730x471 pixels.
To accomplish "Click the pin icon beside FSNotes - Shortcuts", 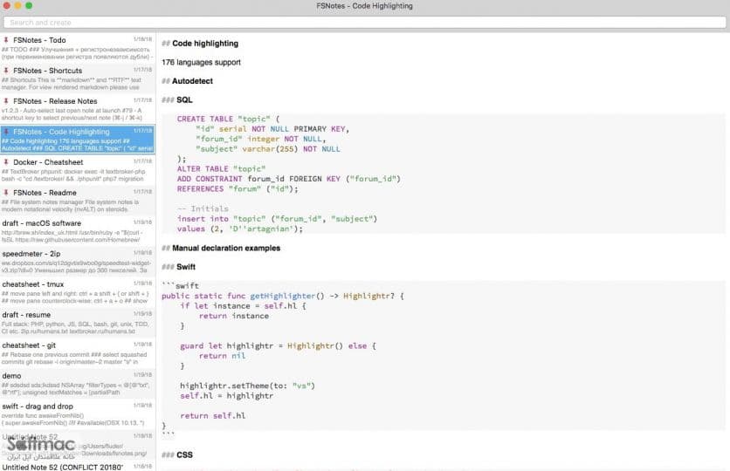I will (6, 71).
